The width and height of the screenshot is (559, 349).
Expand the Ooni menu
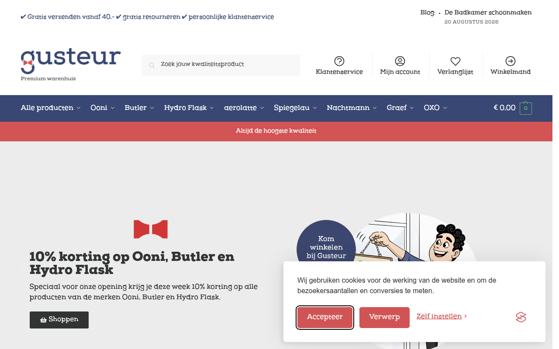[103, 108]
